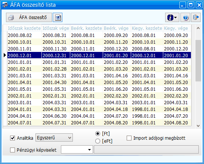
Task: Select period start cell 2002.01.01
Action: (x=24, y=96)
